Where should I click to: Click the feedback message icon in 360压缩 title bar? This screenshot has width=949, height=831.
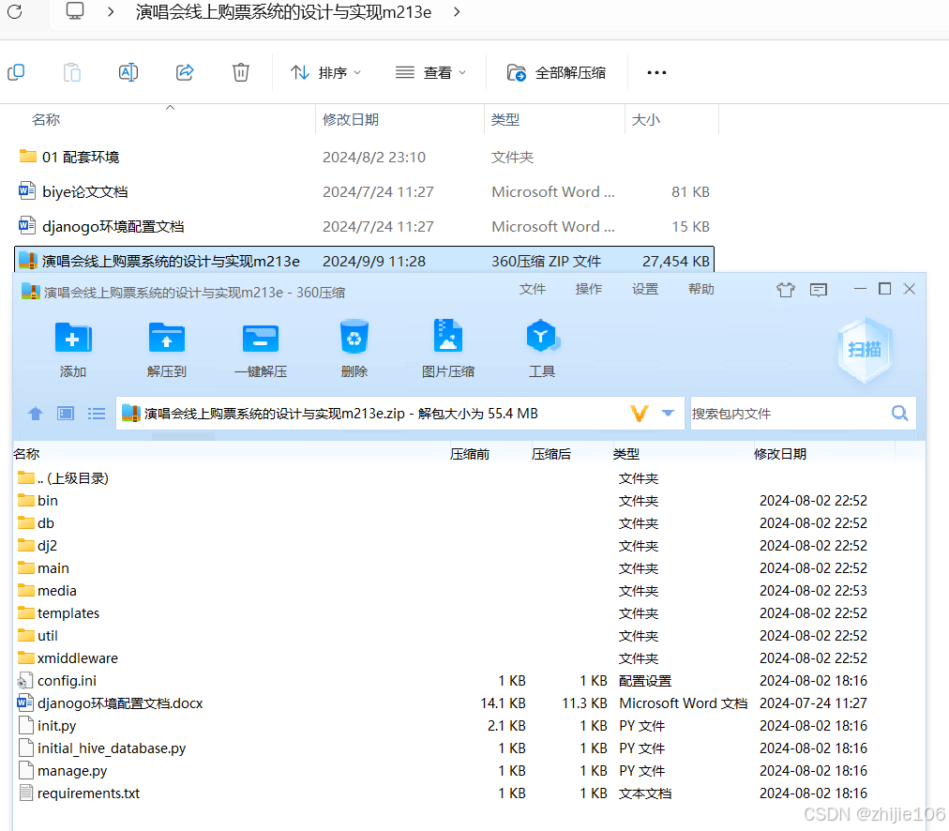click(819, 290)
